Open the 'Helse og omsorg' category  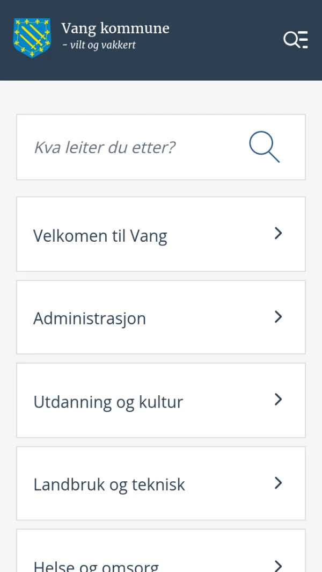tap(96, 566)
